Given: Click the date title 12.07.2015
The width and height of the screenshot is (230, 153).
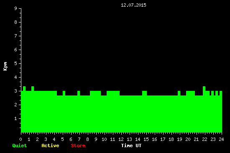Looking at the screenshot, I should (133, 5).
